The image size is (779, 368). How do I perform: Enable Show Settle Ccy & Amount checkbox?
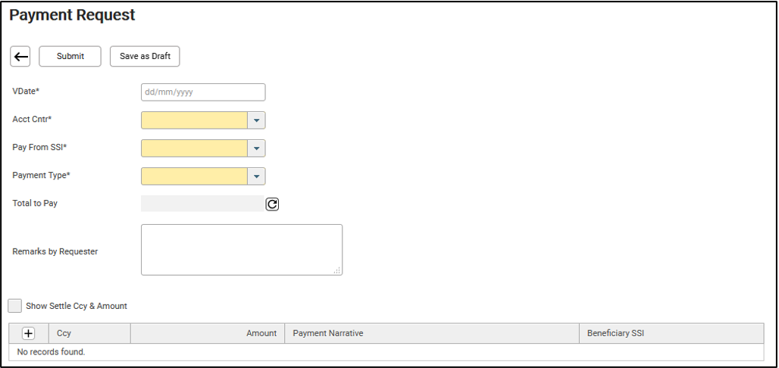pos(15,306)
